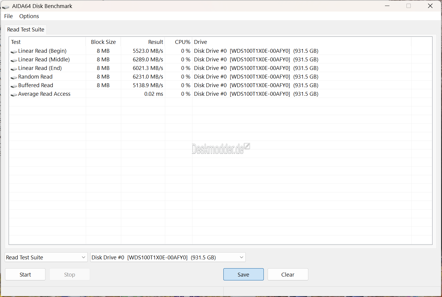Select the Average Read Access row label
This screenshot has width=442, height=297.
pyautogui.click(x=44, y=94)
